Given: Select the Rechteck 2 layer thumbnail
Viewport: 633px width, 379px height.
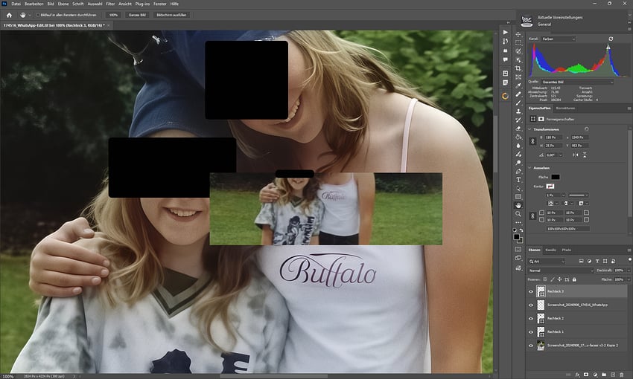Looking at the screenshot, I should coord(541,318).
